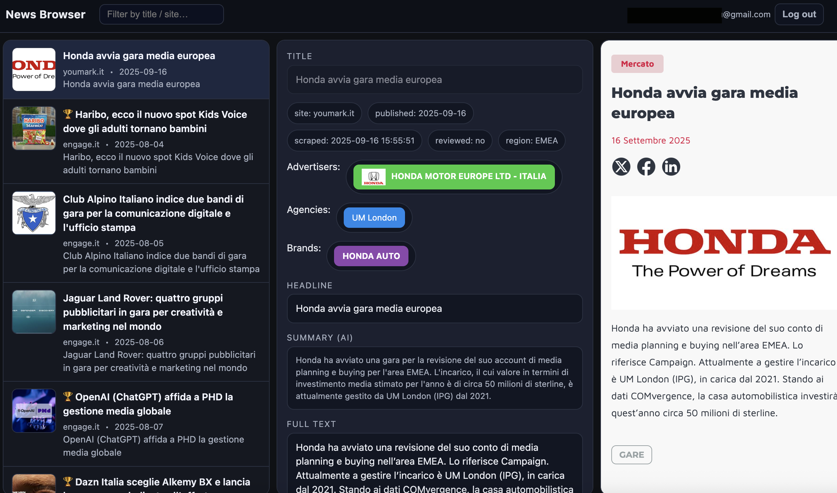Image resolution: width=837 pixels, height=493 pixels.
Task: Share article on X (Twitter) icon
Action: pos(621,167)
